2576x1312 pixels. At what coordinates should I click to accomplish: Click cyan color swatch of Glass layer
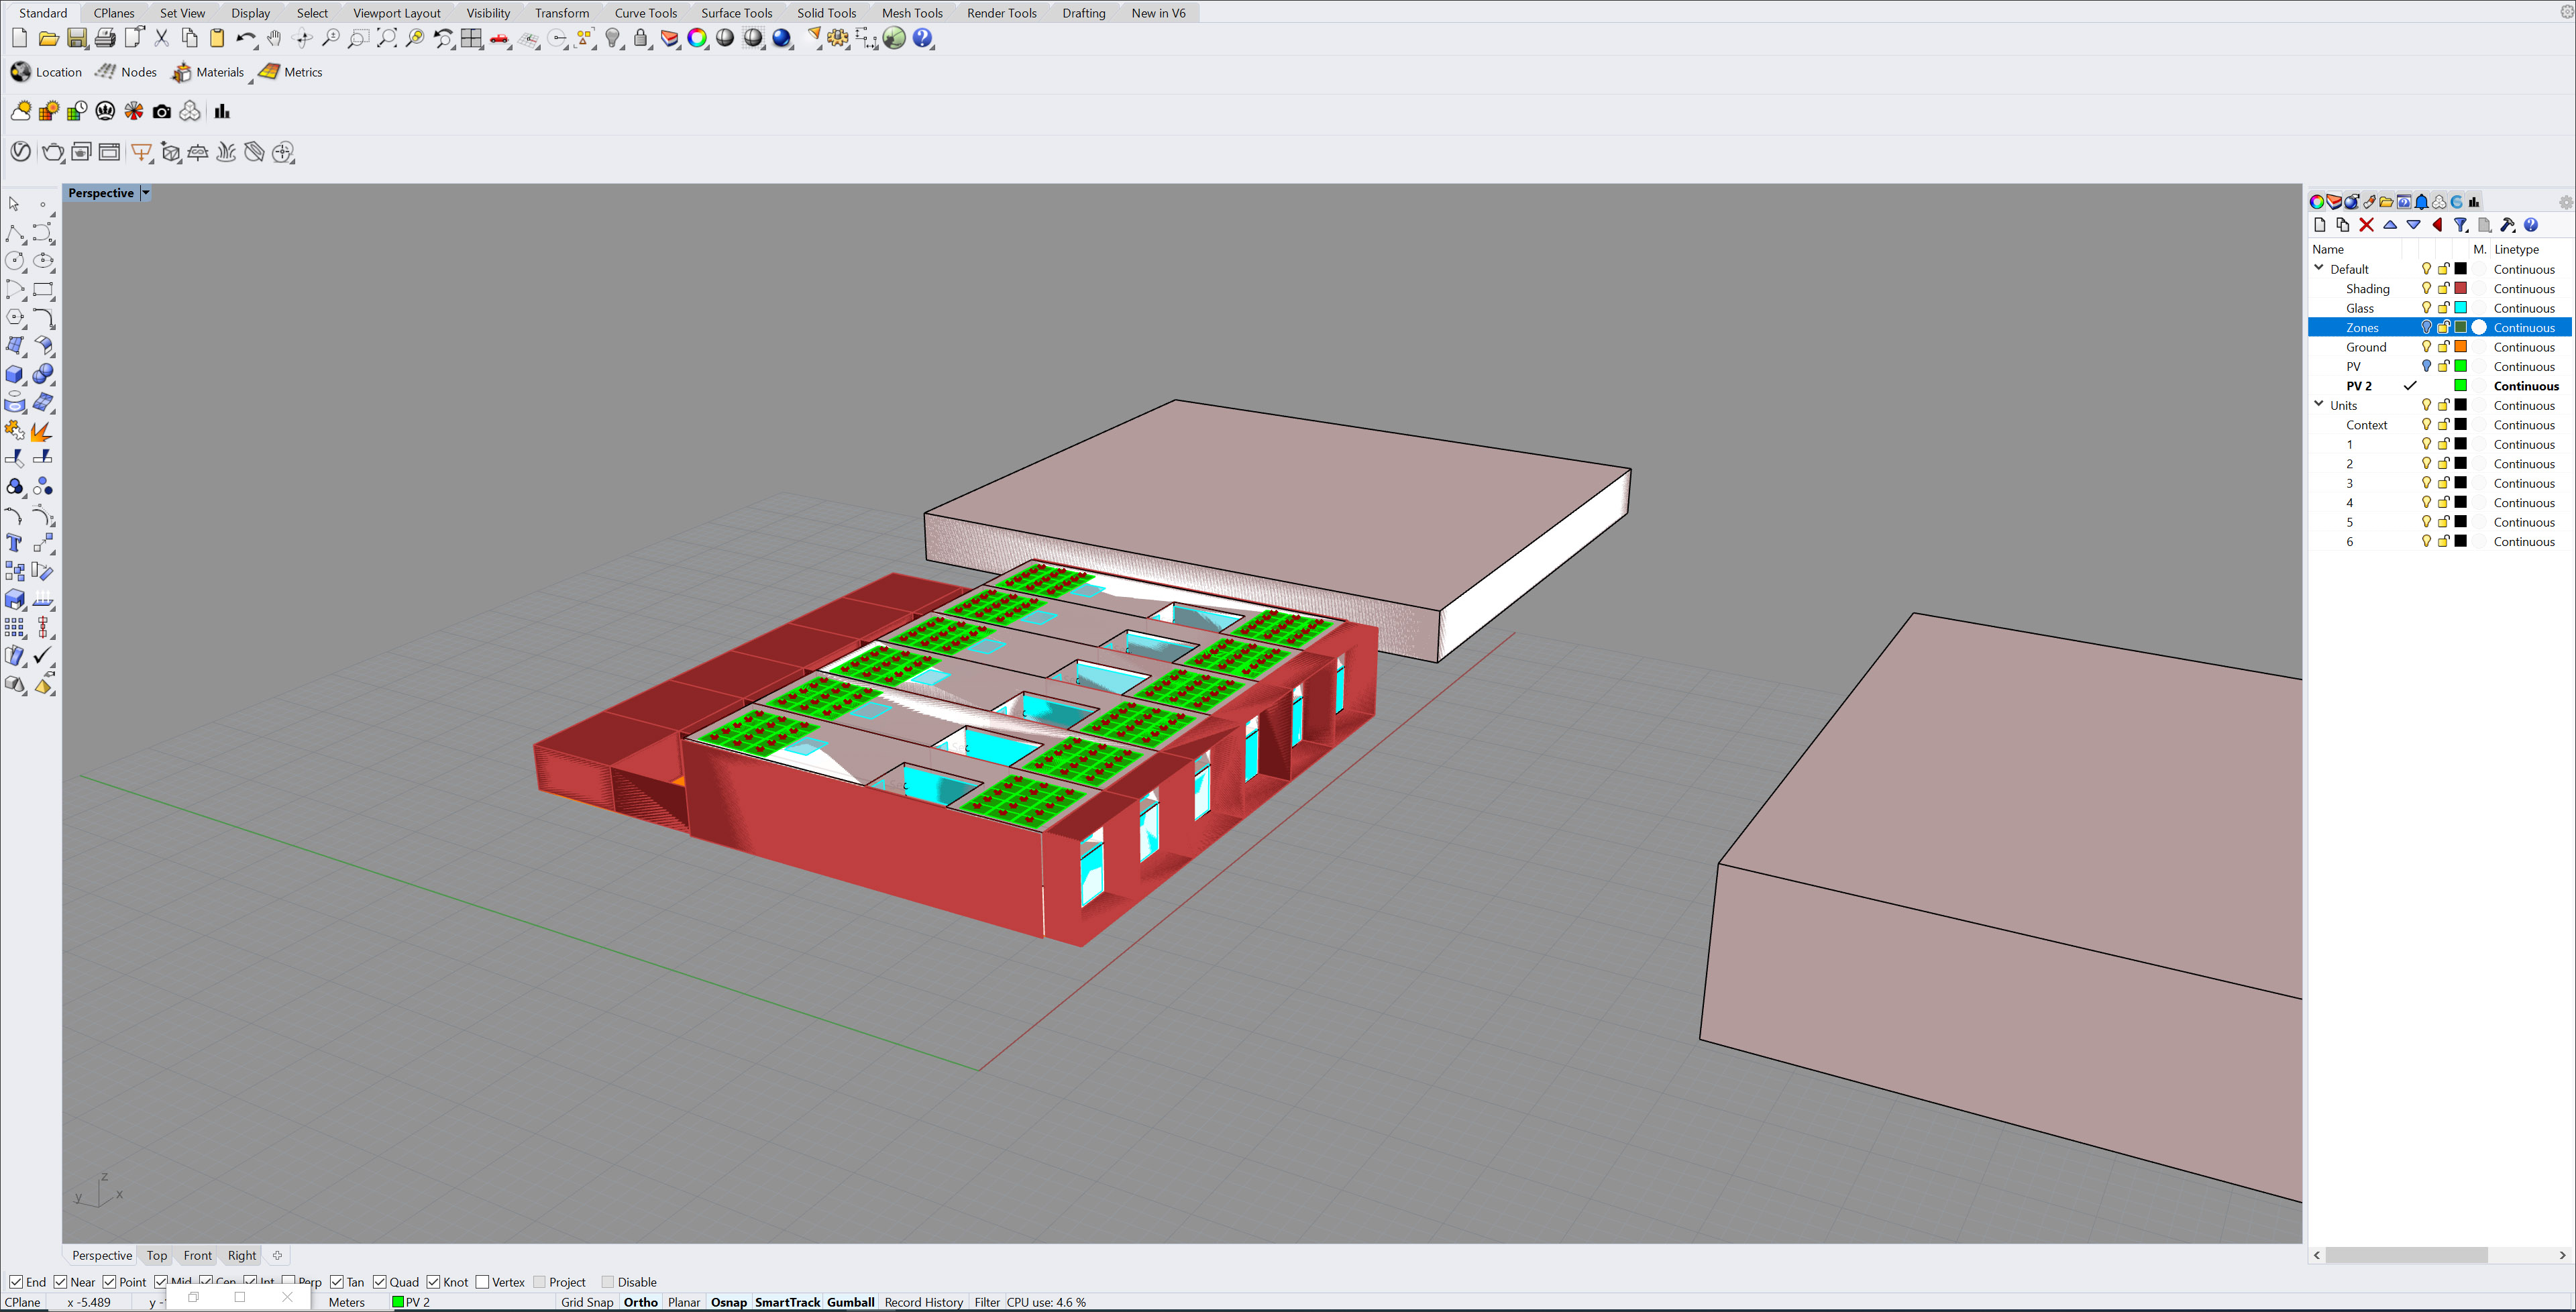point(2461,308)
